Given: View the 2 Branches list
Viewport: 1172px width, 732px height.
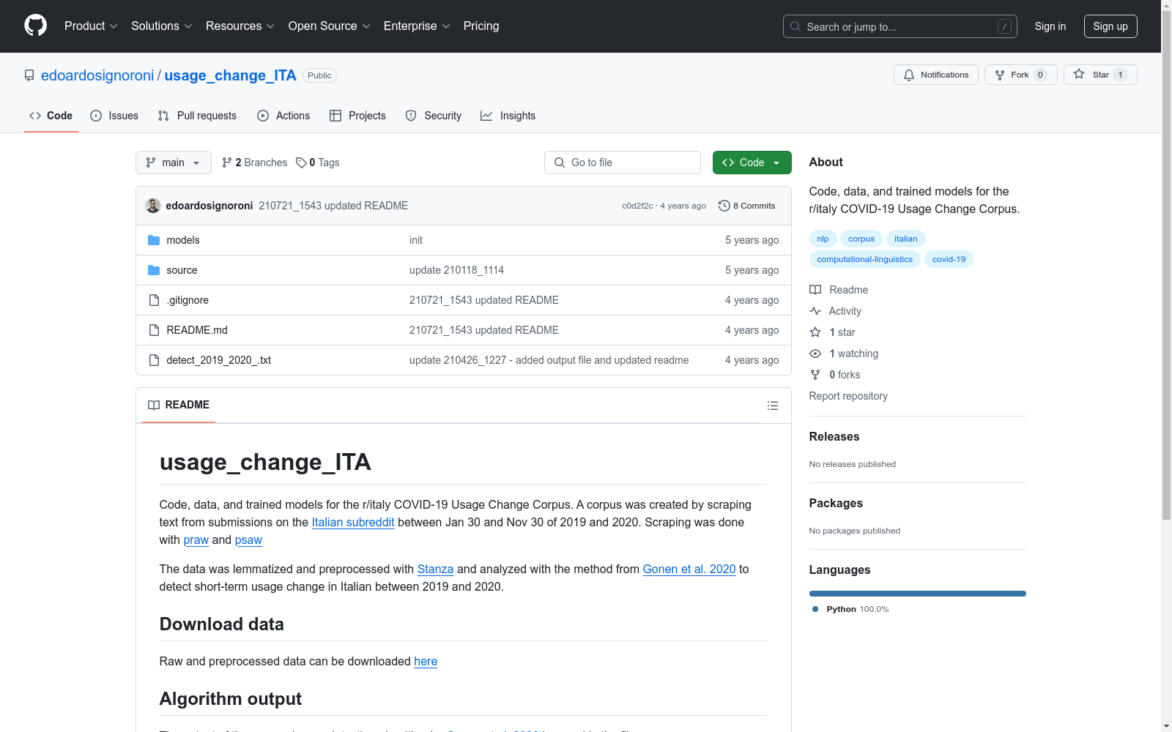Looking at the screenshot, I should [255, 163].
